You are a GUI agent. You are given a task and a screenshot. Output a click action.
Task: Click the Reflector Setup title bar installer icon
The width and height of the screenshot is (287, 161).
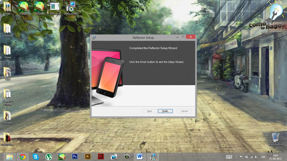(94, 38)
